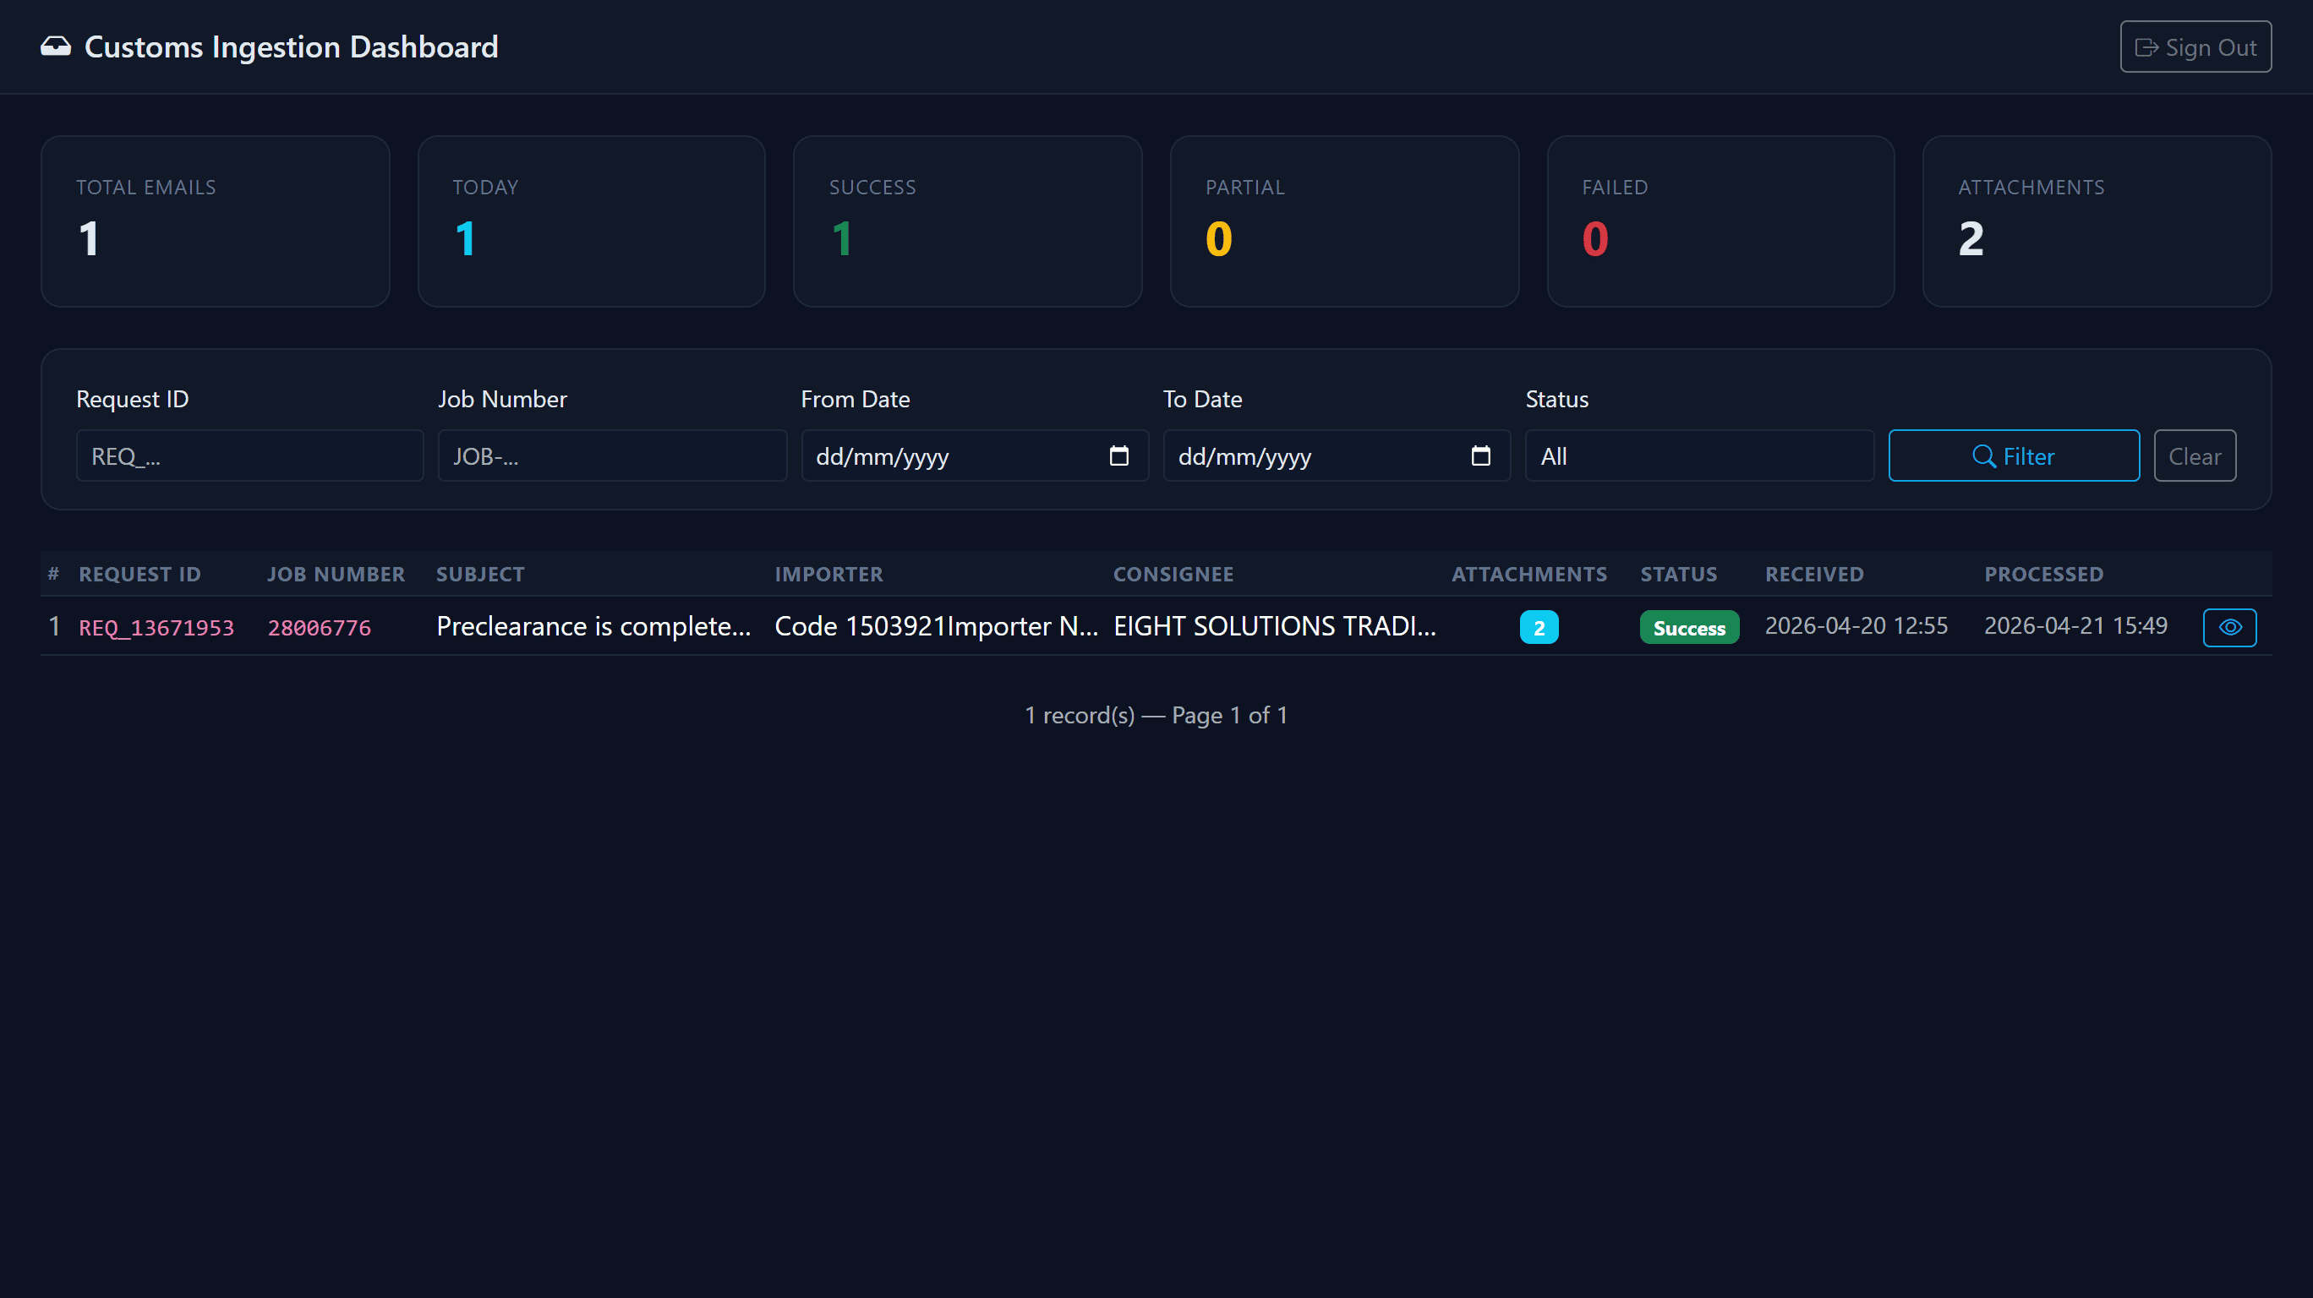Click the ATTACHMENTS summary card showing 2
The image size is (2313, 1298).
coord(2097,221)
